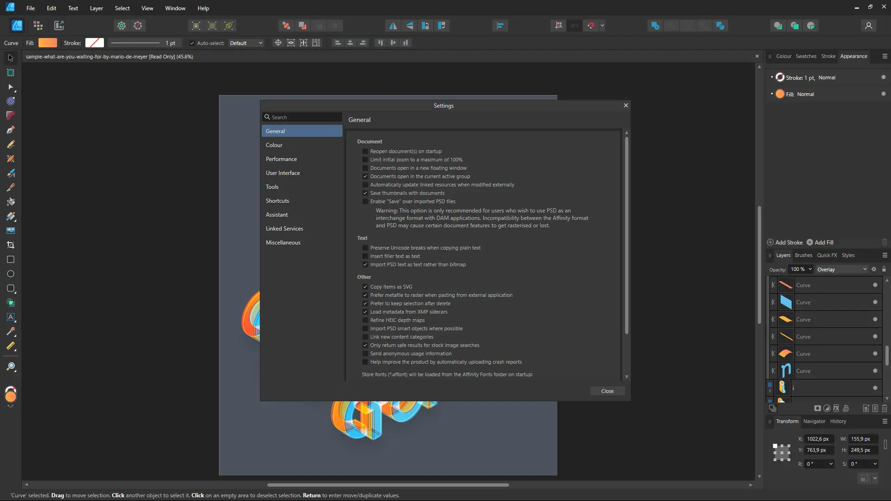Viewport: 891px width, 501px height.
Task: Select the Artistic Text tool
Action: pos(10,318)
